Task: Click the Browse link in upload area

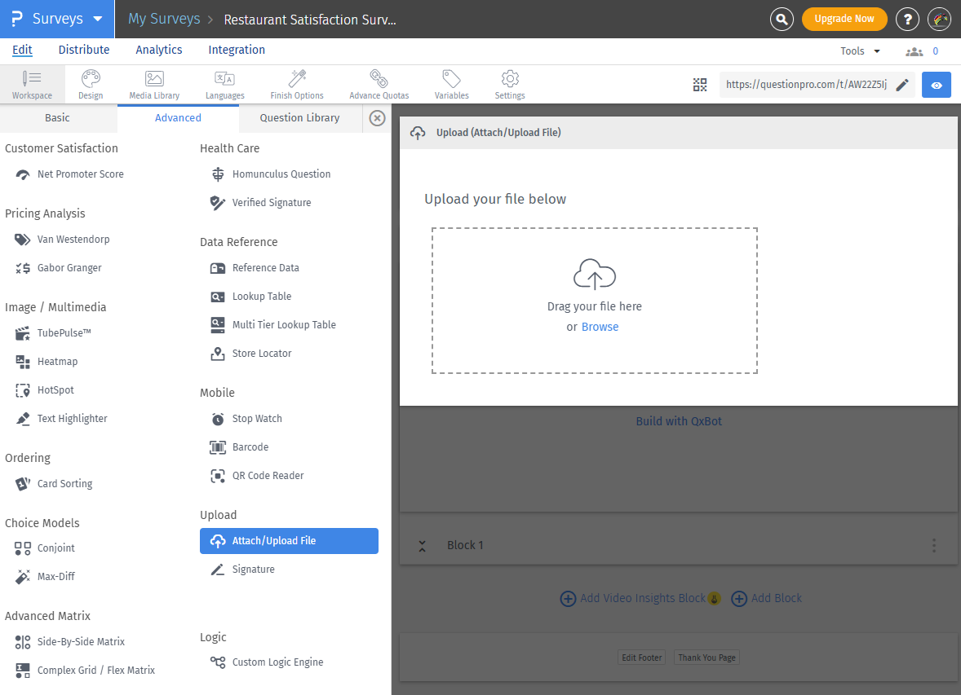Action: click(600, 327)
